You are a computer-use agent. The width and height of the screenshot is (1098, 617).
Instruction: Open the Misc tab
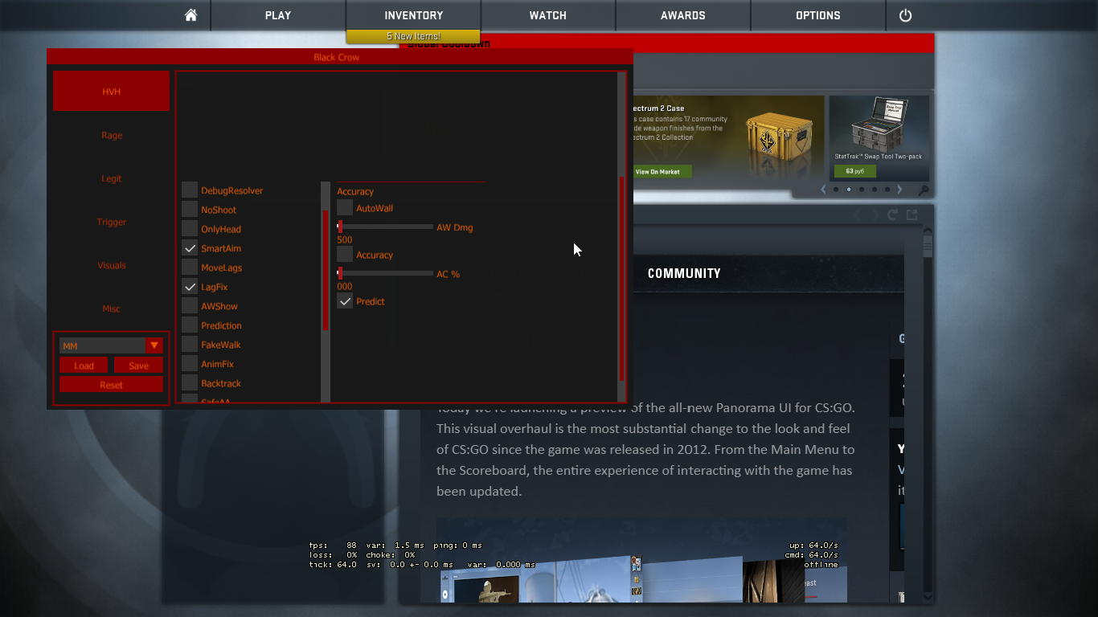(112, 308)
